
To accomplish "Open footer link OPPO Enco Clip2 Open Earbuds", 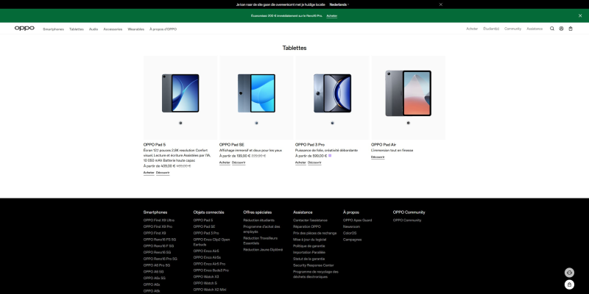I will [x=211, y=242].
